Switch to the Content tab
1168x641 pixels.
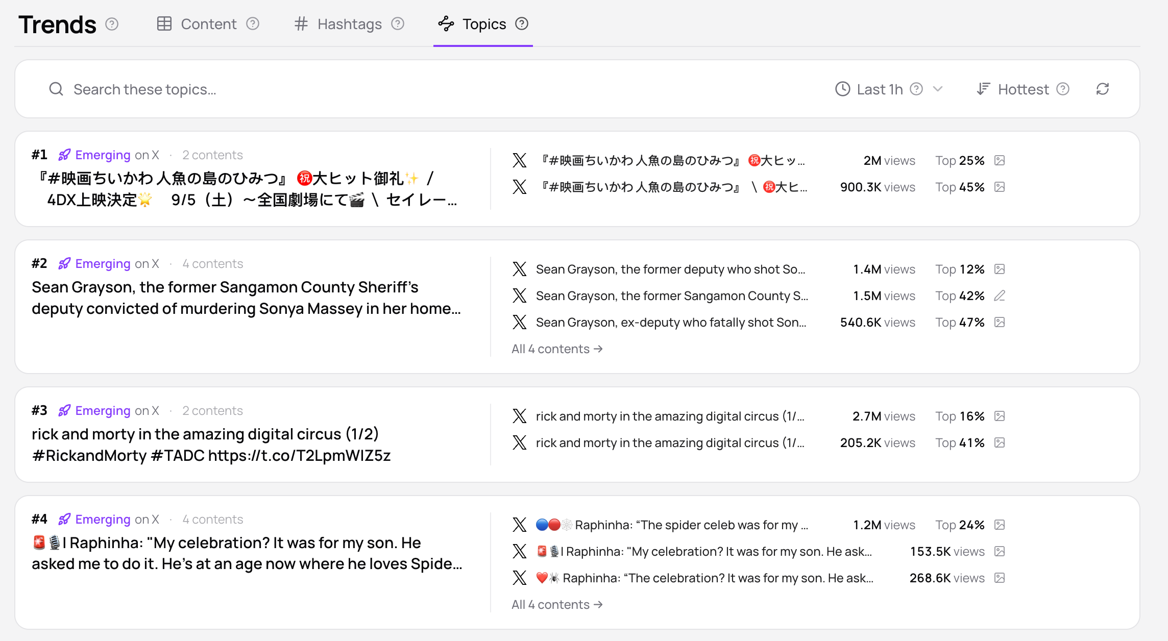197,24
